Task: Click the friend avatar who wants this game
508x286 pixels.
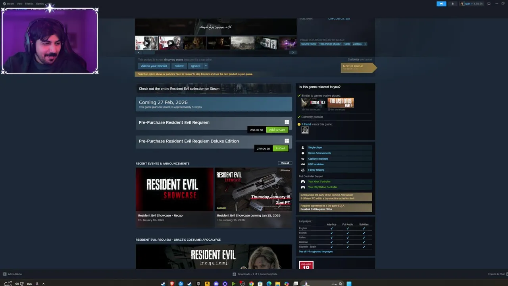Action: click(305, 130)
